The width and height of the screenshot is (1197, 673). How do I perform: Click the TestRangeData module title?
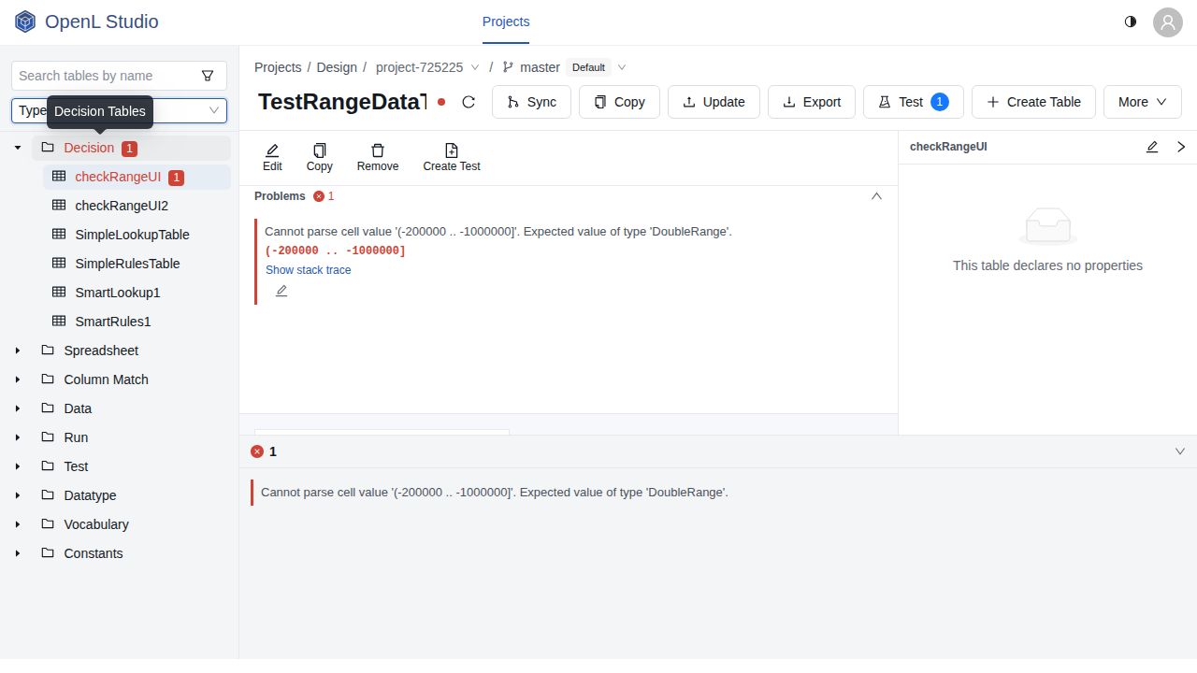(342, 102)
